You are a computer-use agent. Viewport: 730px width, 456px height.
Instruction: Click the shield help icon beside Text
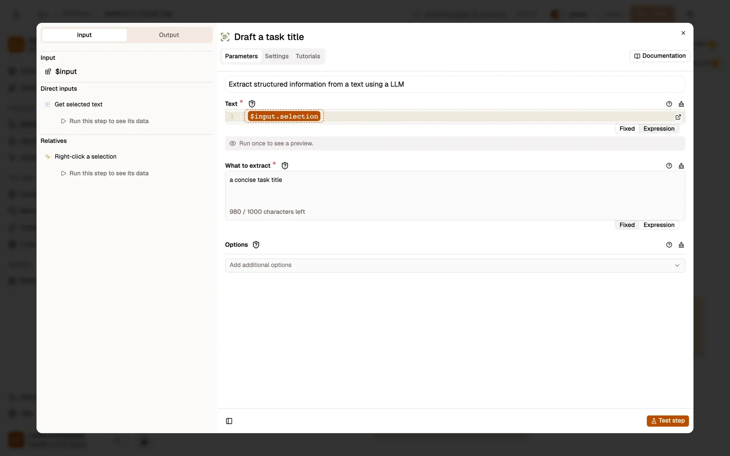point(252,104)
